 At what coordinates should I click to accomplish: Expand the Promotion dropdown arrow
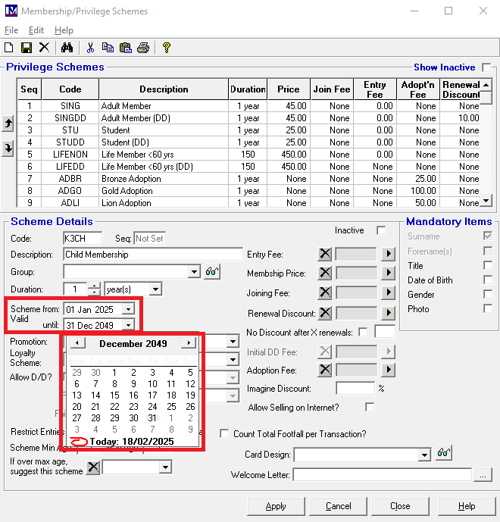pyautogui.click(x=233, y=342)
